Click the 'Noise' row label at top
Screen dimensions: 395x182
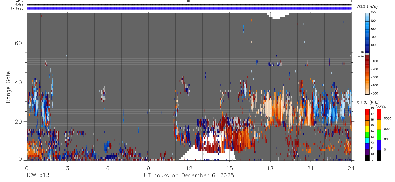coord(20,4)
